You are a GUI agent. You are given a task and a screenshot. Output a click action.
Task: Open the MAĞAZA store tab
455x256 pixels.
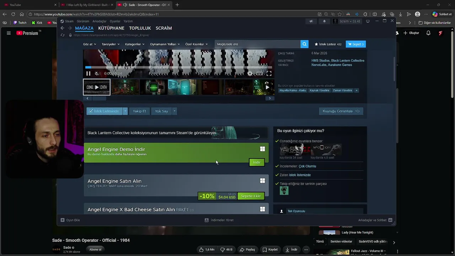(84, 28)
